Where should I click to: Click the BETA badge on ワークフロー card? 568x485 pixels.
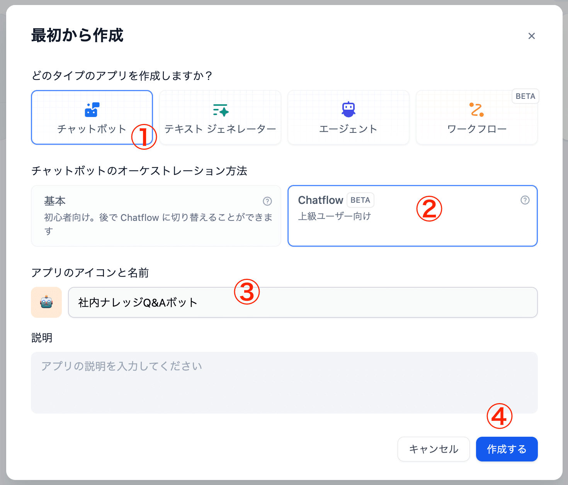coord(525,97)
